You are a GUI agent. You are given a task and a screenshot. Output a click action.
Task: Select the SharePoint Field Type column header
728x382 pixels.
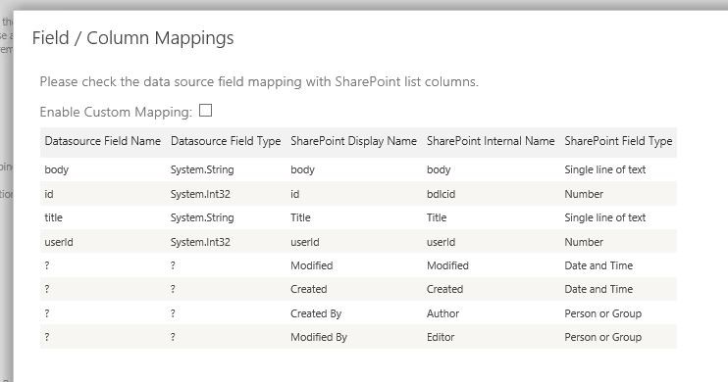click(x=618, y=141)
